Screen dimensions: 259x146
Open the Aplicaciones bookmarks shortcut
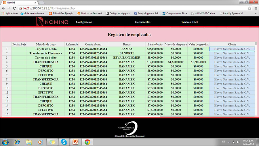click(10, 13)
